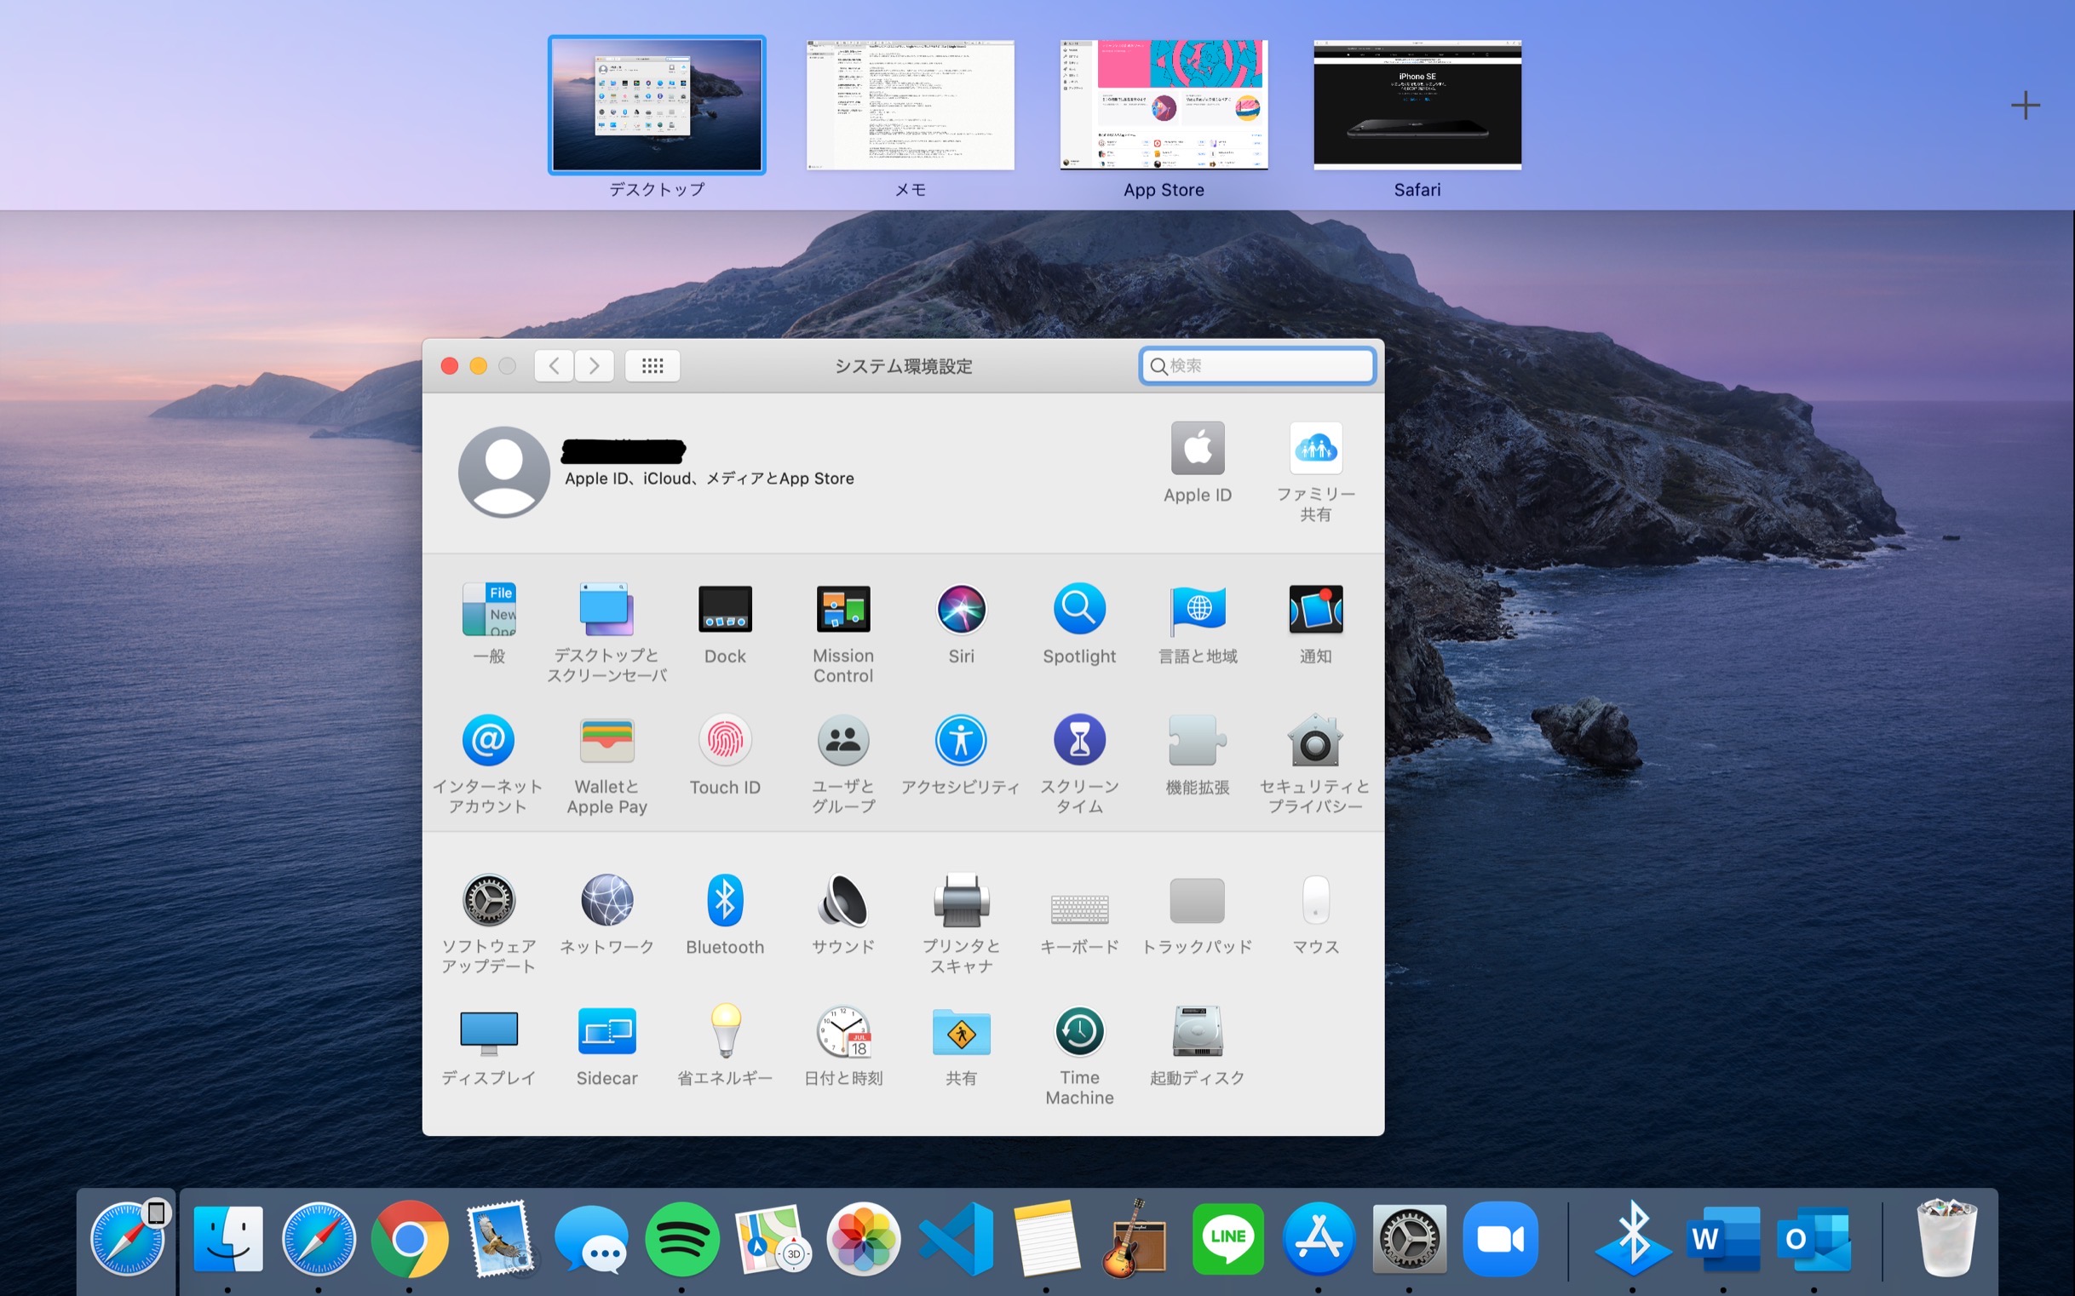
Task: Add a new desktop space
Action: (x=2026, y=106)
